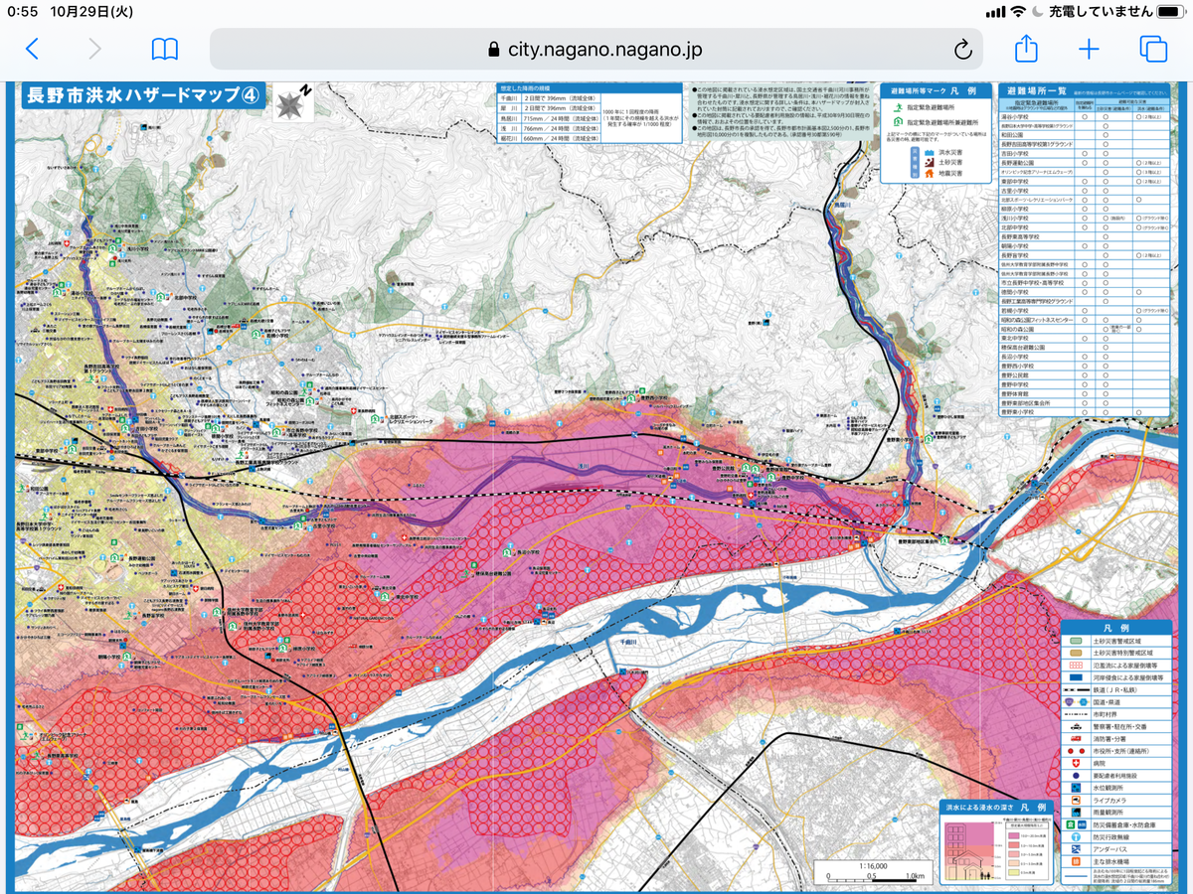The height and width of the screenshot is (894, 1193).
Task: Click the 長野運動公園 table row
Action: coord(1084,163)
